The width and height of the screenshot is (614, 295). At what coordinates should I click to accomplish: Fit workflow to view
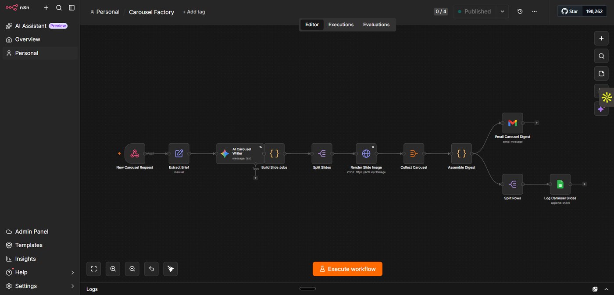[94, 269]
